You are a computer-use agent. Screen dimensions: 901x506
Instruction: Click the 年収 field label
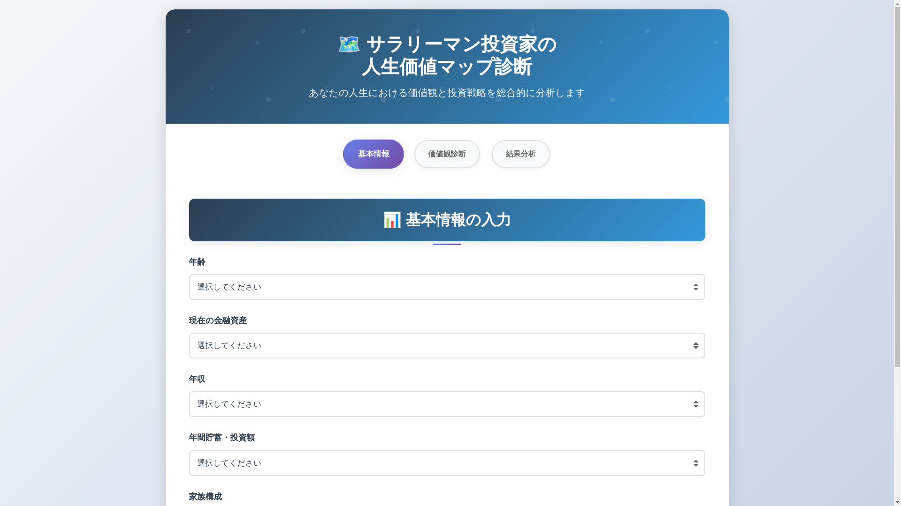click(197, 379)
